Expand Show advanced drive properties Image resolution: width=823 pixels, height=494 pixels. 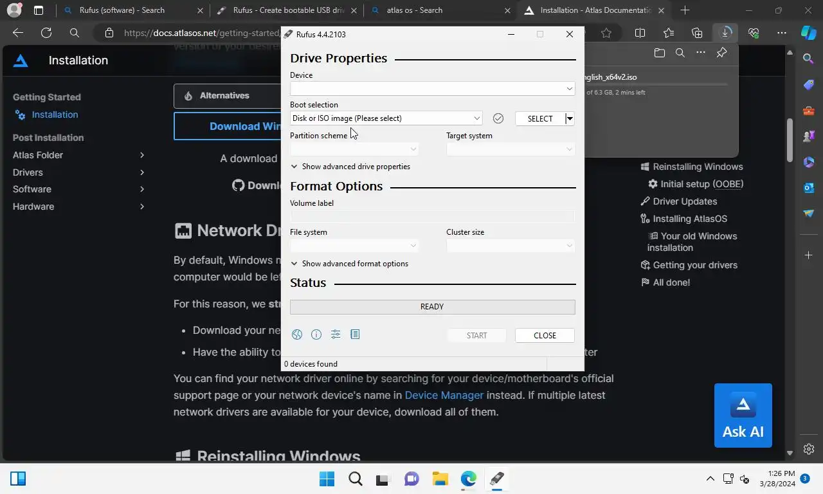click(x=350, y=167)
